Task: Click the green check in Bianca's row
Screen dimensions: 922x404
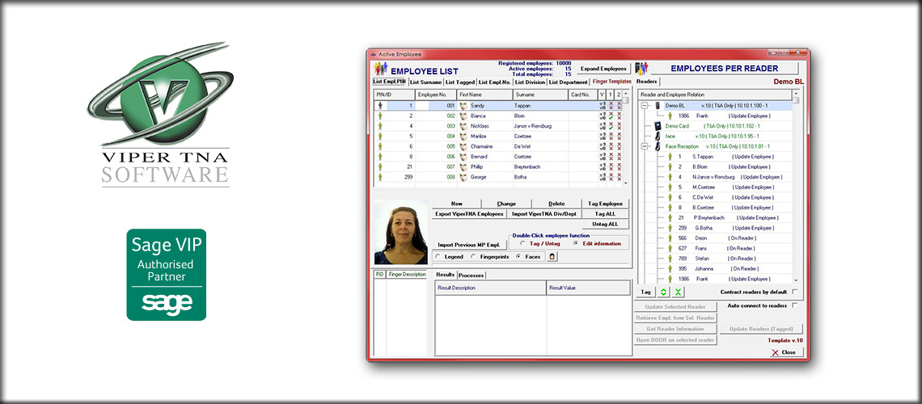Action: (x=611, y=119)
